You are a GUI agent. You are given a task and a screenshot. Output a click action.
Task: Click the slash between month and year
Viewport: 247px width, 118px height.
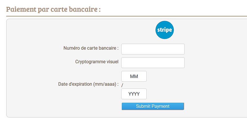click(122, 85)
